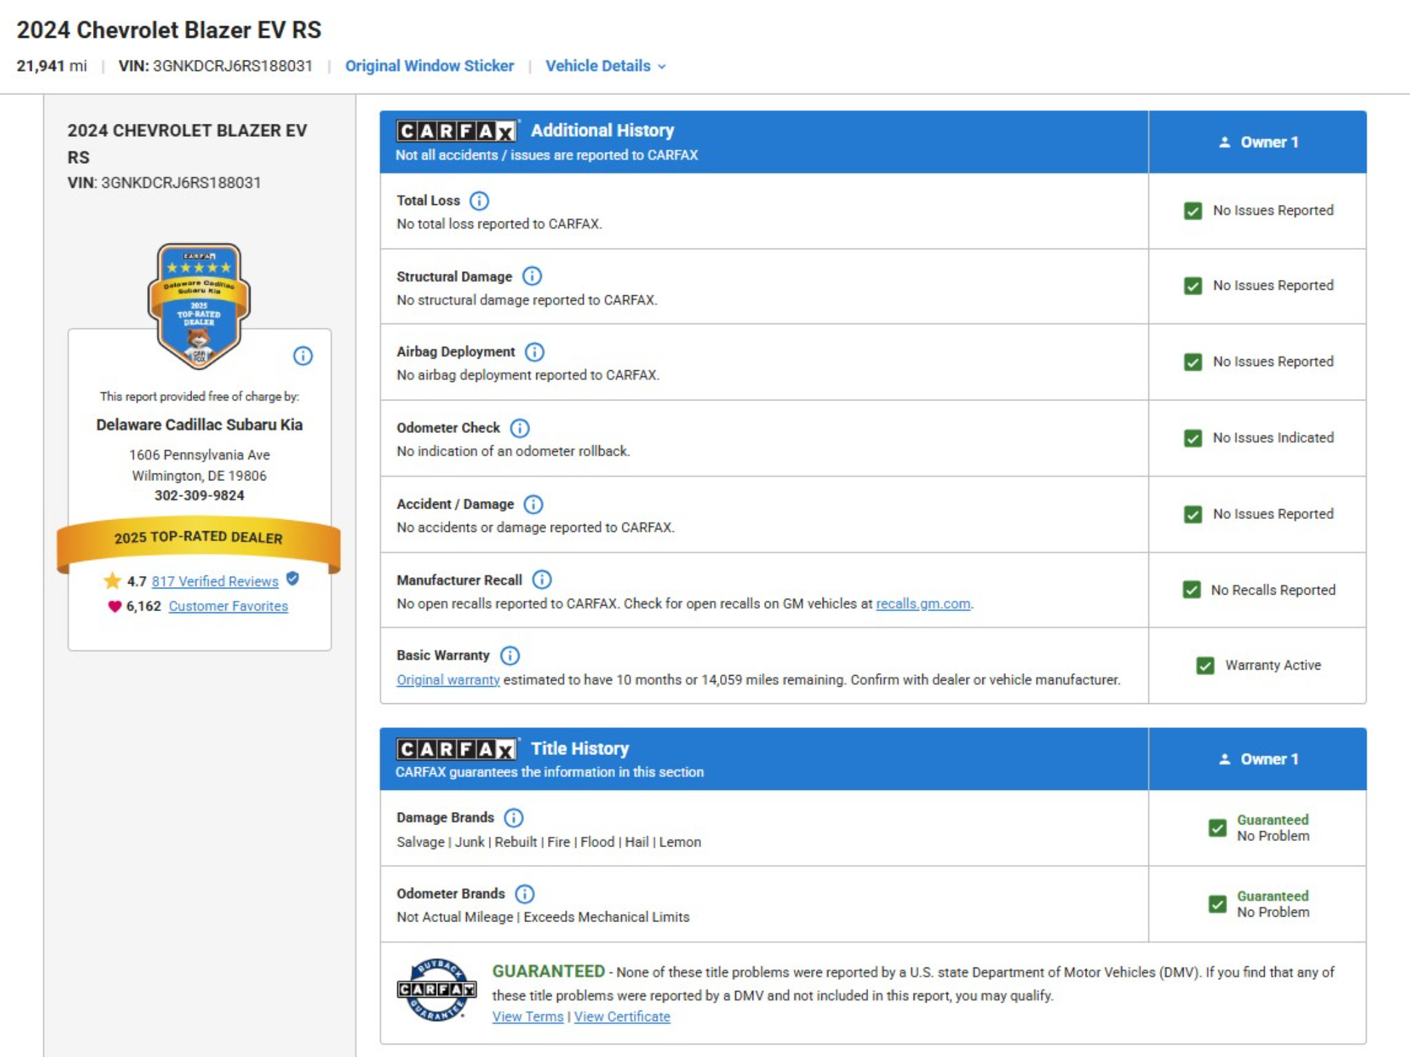
Task: Open the Total Loss info icon
Action: pos(479,201)
